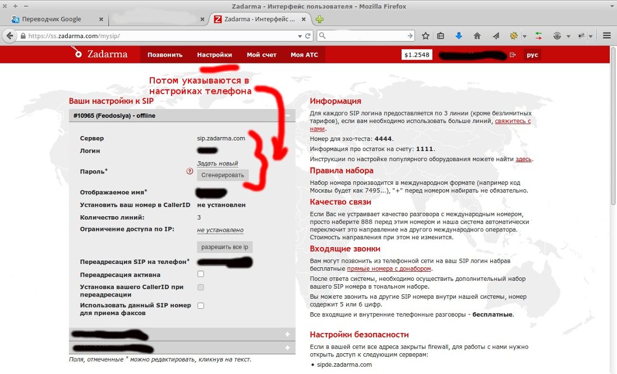The width and height of the screenshot is (617, 374).
Task: Close the Переводчик Google tab
Action: (101, 19)
